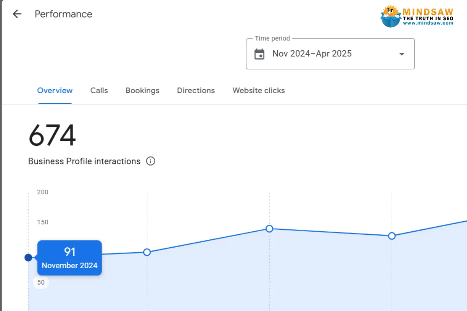Click the Performance page heading
The image size is (467, 311).
click(63, 14)
